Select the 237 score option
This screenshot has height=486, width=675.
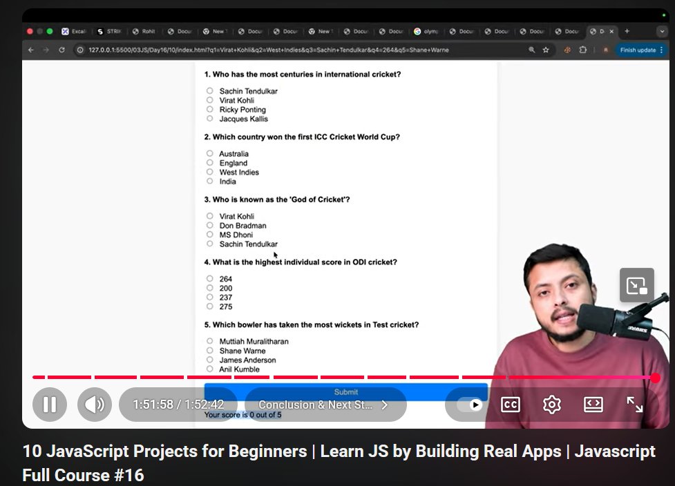tap(209, 297)
